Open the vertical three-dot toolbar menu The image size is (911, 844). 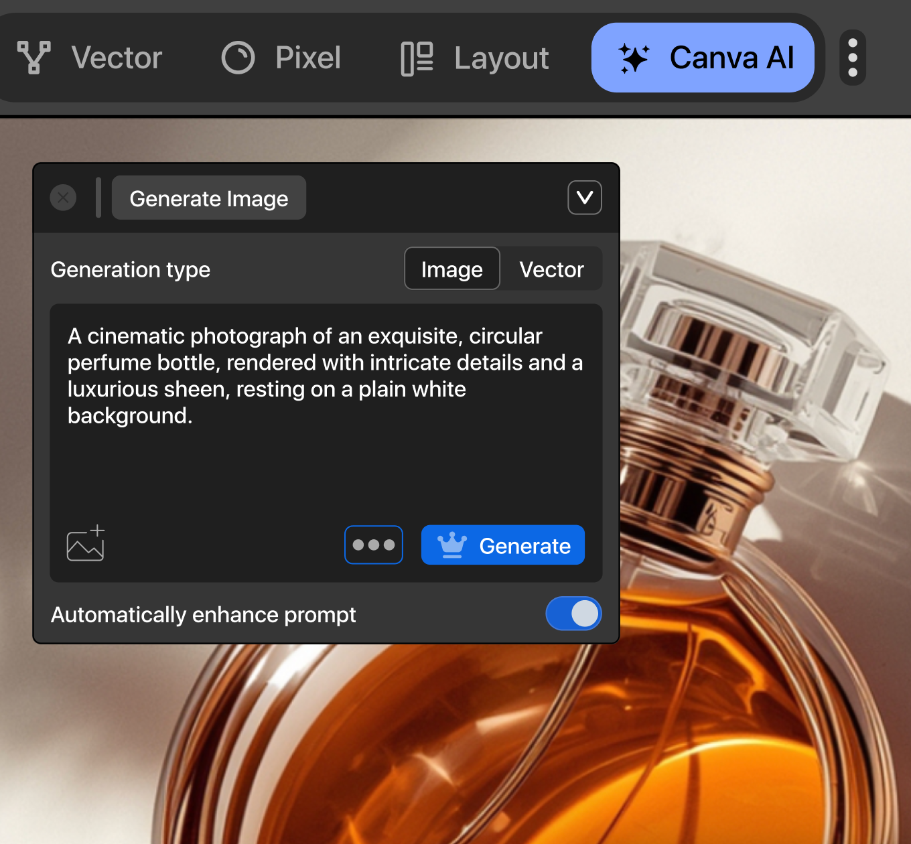tap(853, 58)
